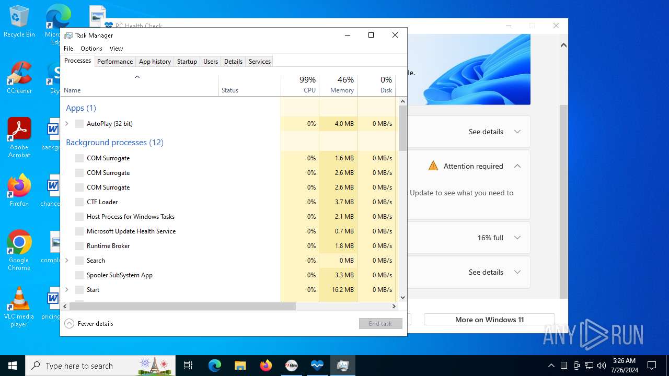The height and width of the screenshot is (376, 669).
Task: Open Adobe Acrobat desktop shortcut
Action: coord(19,138)
